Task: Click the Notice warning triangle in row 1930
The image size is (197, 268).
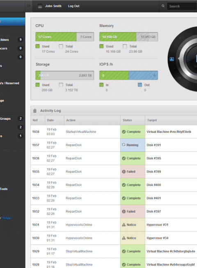Action: pos(124,238)
